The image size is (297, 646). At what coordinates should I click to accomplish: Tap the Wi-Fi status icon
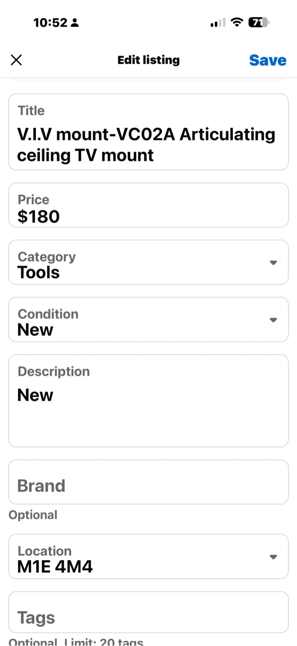(236, 22)
